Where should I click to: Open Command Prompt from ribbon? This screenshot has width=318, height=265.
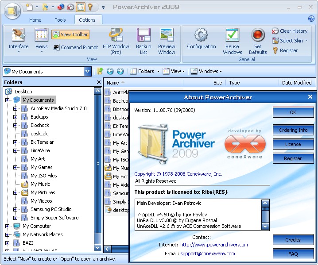pos(75,47)
